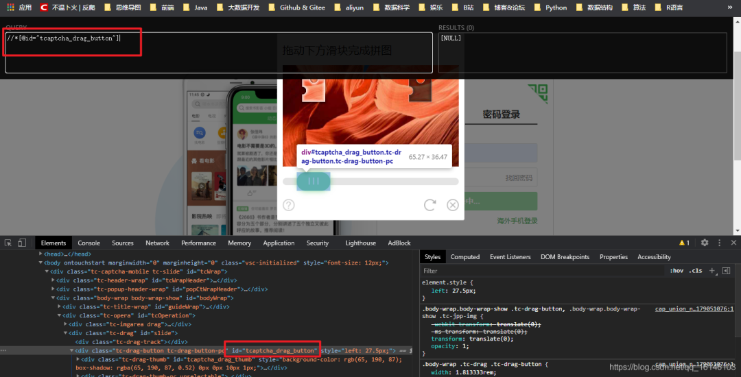Toggle the computed styles sidebar pane icon

pyautogui.click(x=727, y=270)
